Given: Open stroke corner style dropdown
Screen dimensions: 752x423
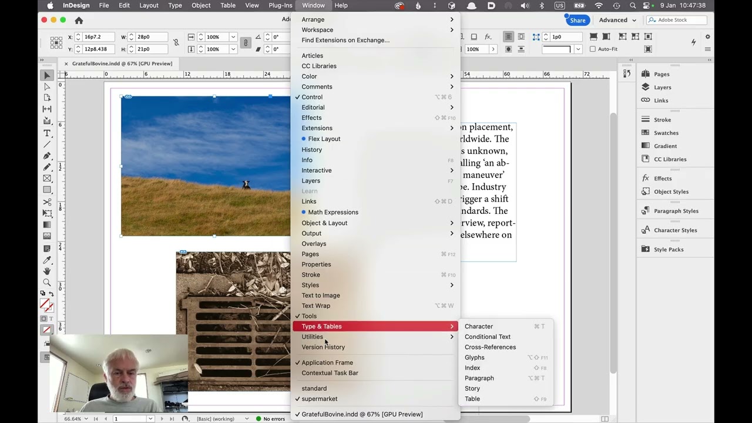Looking at the screenshot, I should (x=578, y=49).
